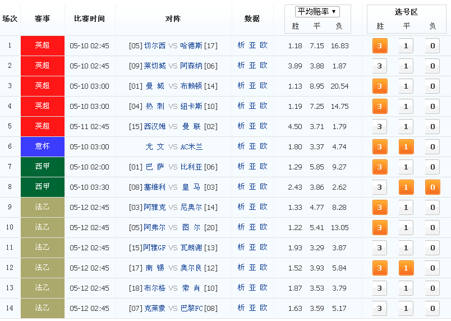Open team link 布赖顿
The height and width of the screenshot is (321, 451).
[191, 86]
